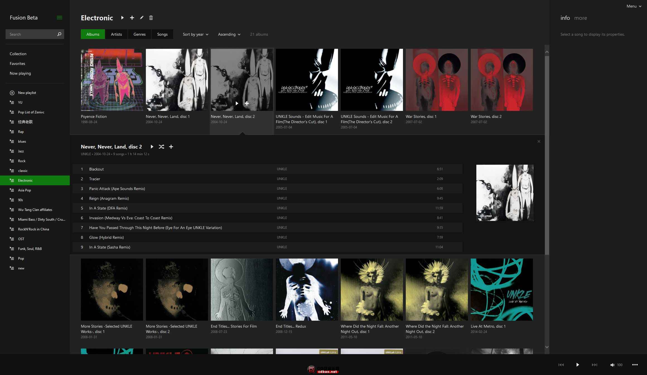Add Never, Never, Land disc 2 via plus icon

(171, 147)
